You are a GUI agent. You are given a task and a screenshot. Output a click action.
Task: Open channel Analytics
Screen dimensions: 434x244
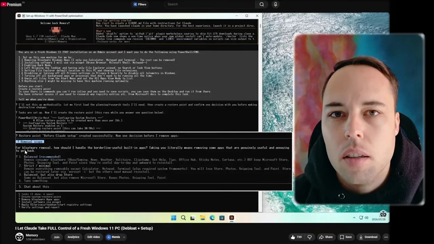pos(73,237)
